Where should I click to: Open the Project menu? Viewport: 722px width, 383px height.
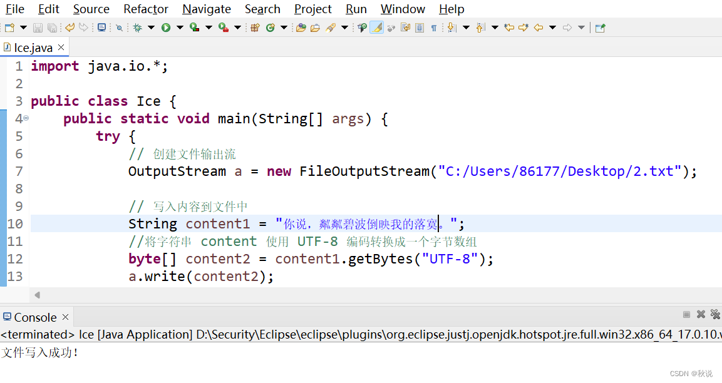click(x=313, y=9)
